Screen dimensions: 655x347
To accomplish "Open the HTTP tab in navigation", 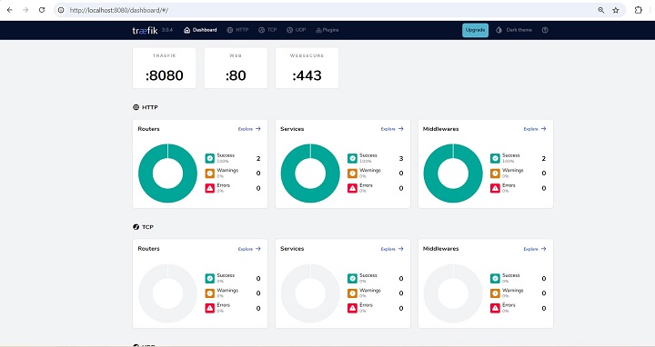I will click(237, 30).
